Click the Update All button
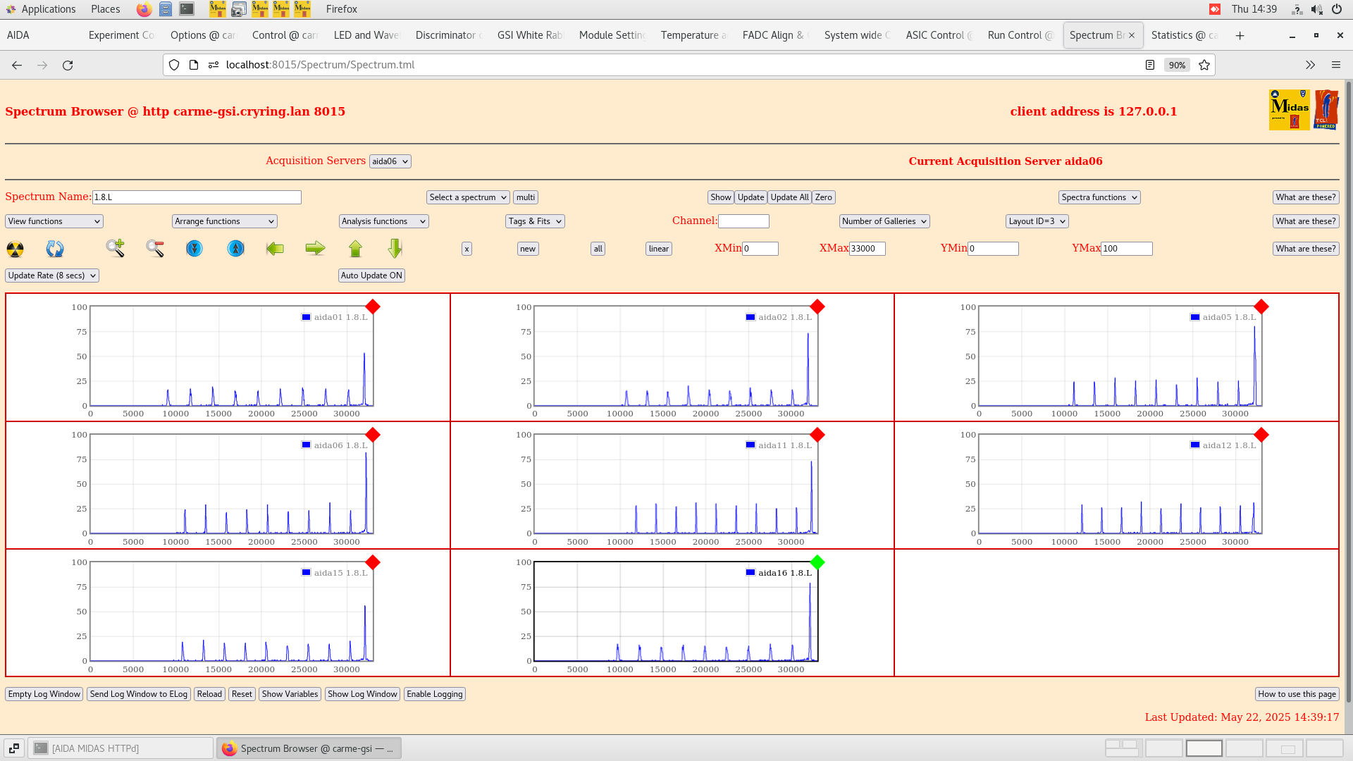The width and height of the screenshot is (1353, 761). coord(789,197)
